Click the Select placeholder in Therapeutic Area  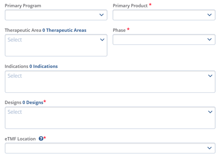pyautogui.click(x=15, y=40)
